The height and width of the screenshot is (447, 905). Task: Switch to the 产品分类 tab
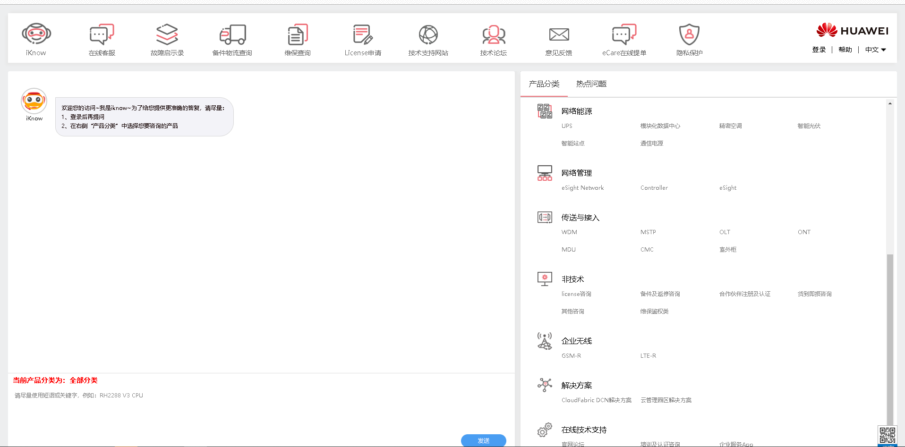pos(544,84)
